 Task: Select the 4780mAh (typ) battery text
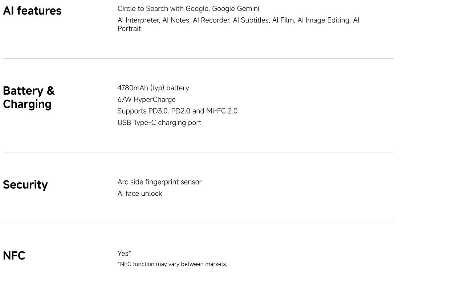tap(153, 88)
